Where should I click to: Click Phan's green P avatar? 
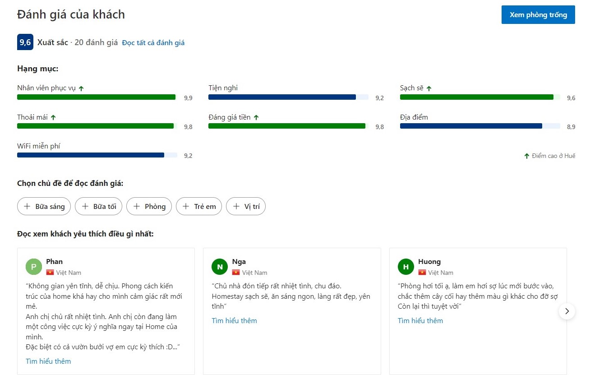34,267
